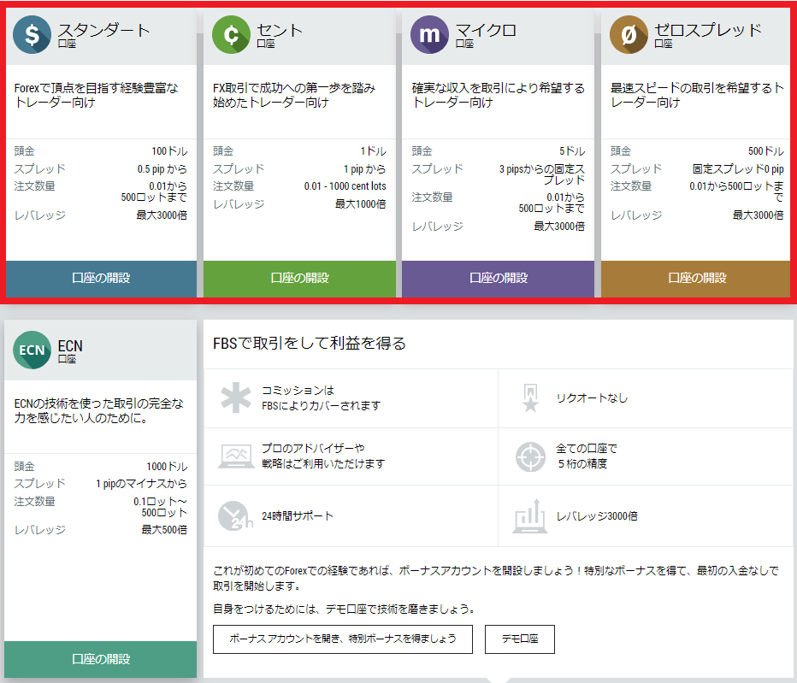Viewport: 797px width, 683px height.
Task: Click the 自身をつけるためには demo practice sentence
Action: click(x=344, y=609)
